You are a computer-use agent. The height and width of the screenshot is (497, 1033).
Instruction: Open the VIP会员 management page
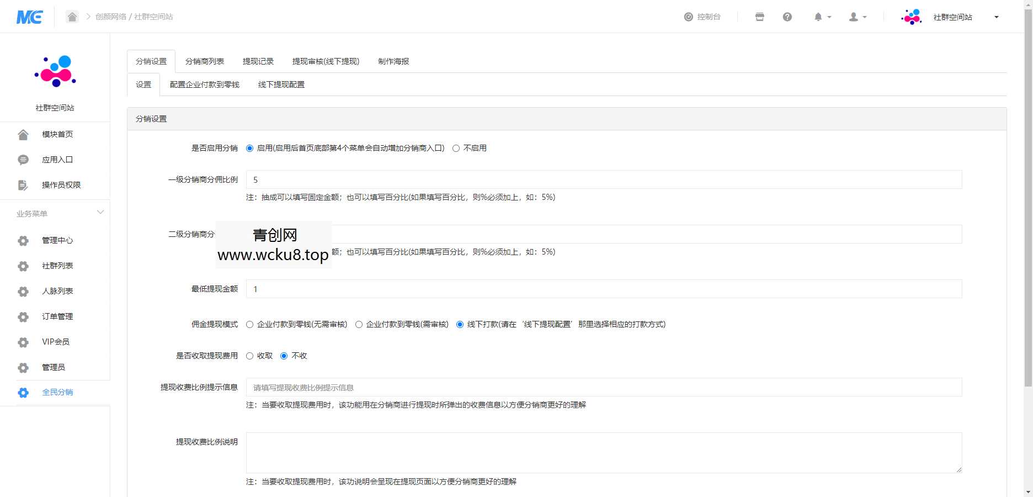coord(55,342)
